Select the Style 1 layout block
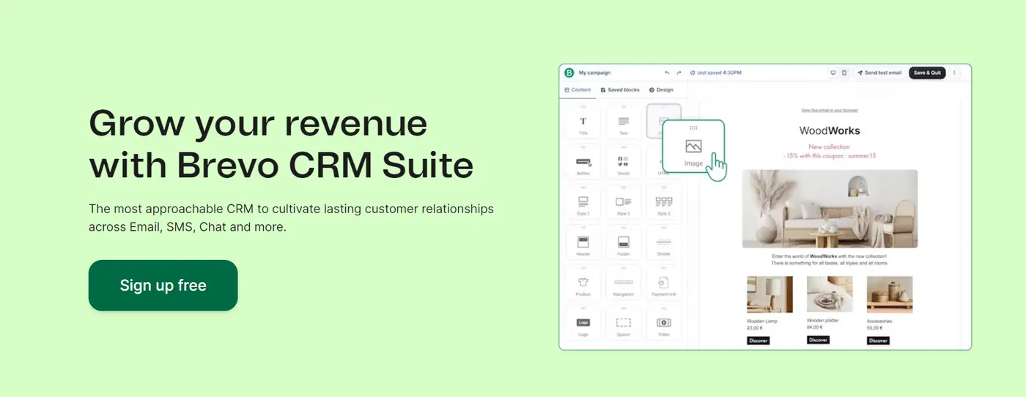This screenshot has width=1026, height=397. (583, 202)
